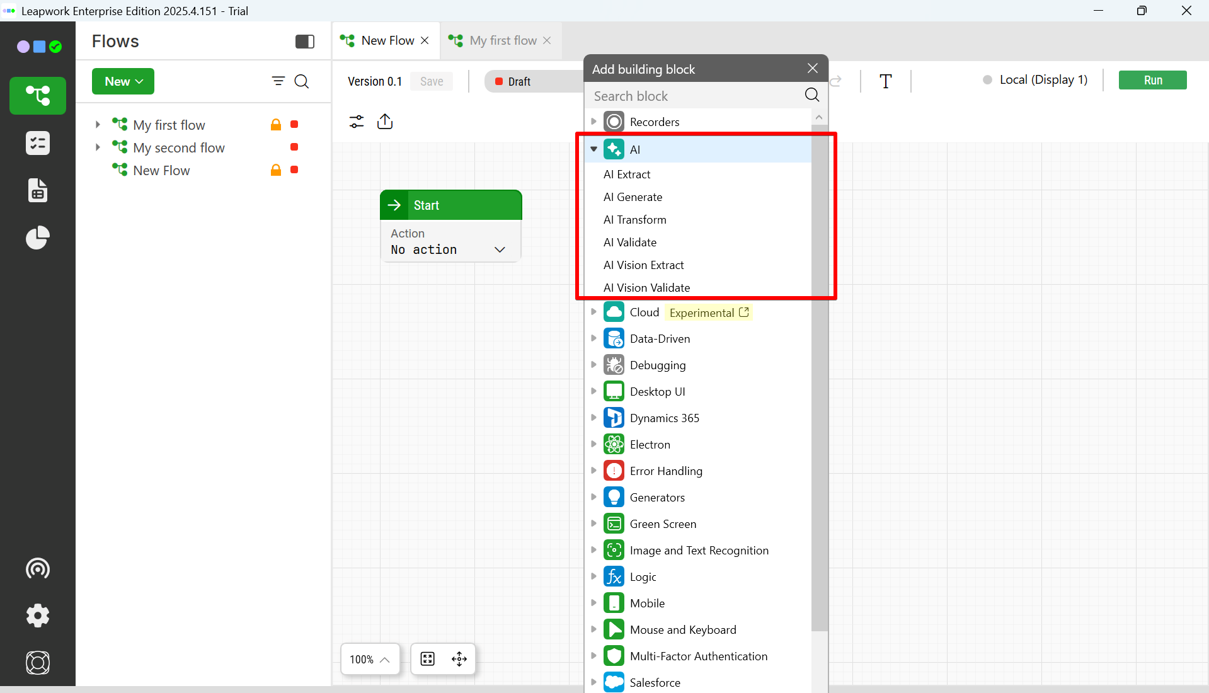Click the building block list scrollbar
This screenshot has height=693, width=1209.
point(819,378)
